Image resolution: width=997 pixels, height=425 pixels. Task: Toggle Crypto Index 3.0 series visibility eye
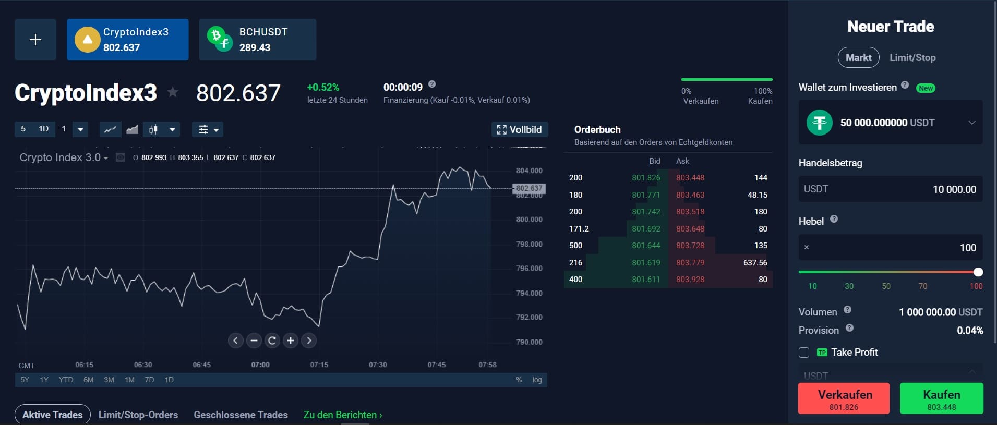(121, 157)
